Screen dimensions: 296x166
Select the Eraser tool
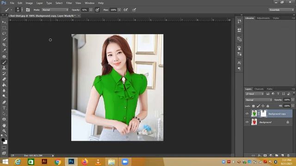pos(4,79)
